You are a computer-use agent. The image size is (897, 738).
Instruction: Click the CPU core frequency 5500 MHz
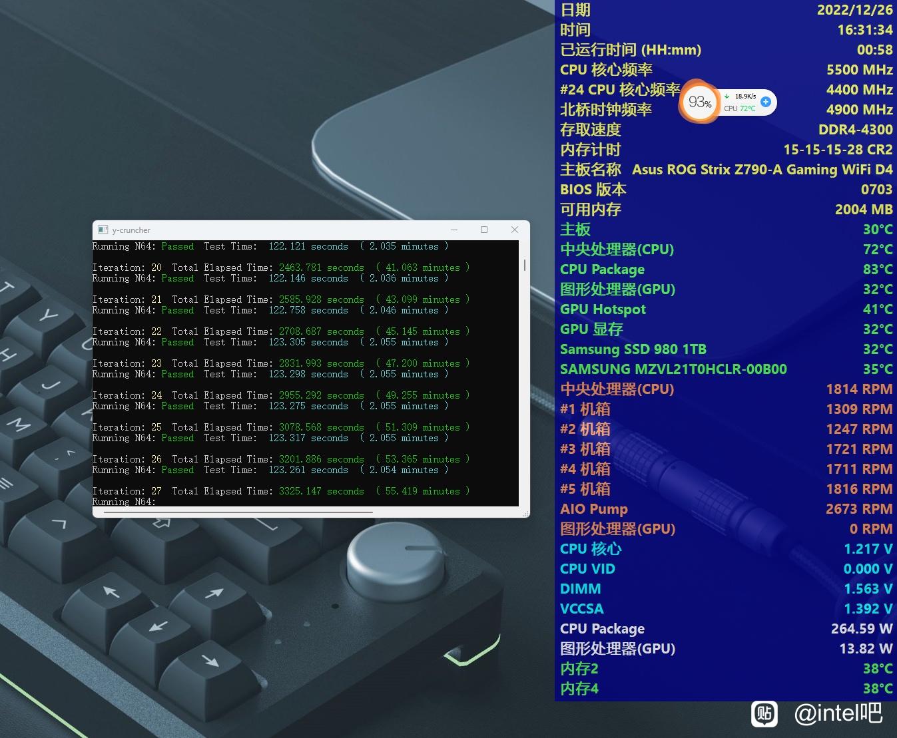tap(860, 70)
